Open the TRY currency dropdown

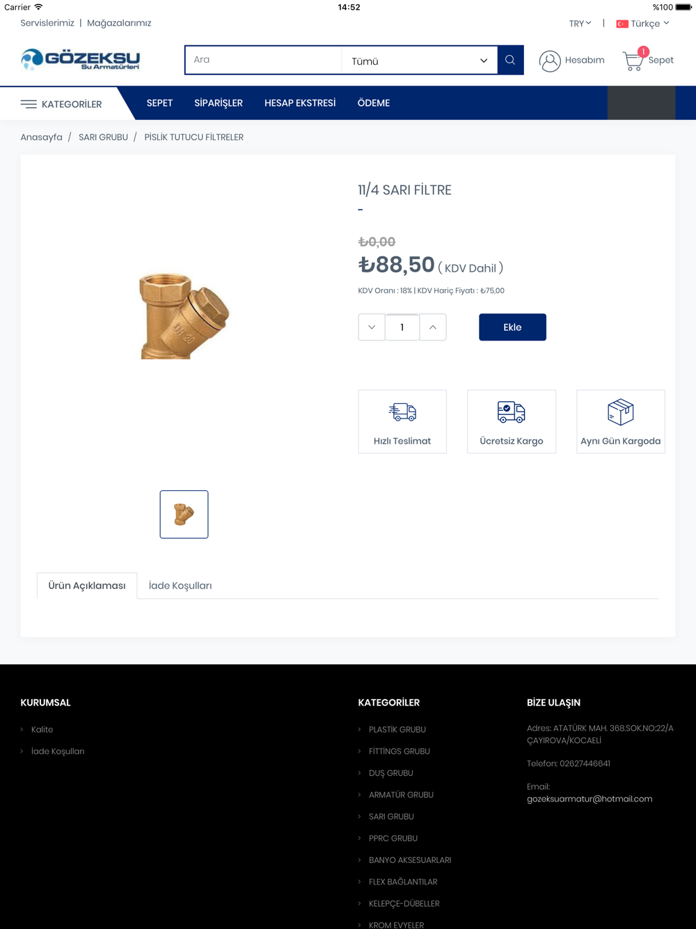[x=580, y=24]
